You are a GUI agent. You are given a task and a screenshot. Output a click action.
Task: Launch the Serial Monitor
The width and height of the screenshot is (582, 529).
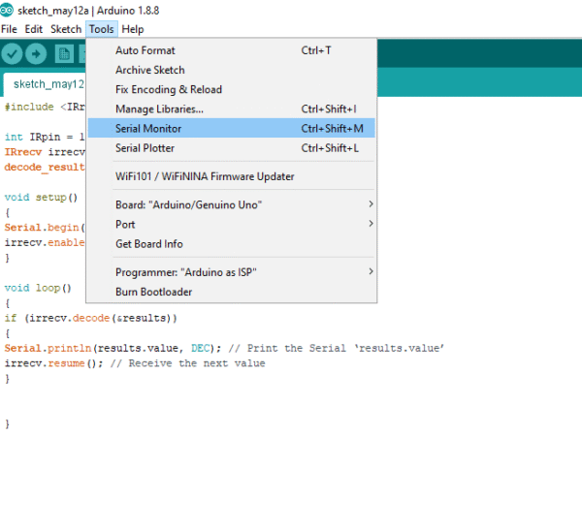click(148, 129)
